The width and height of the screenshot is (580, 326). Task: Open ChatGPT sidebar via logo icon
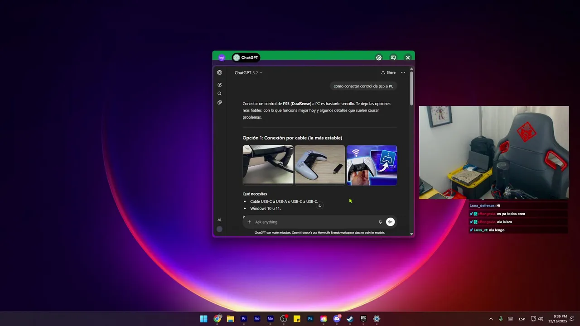(219, 72)
